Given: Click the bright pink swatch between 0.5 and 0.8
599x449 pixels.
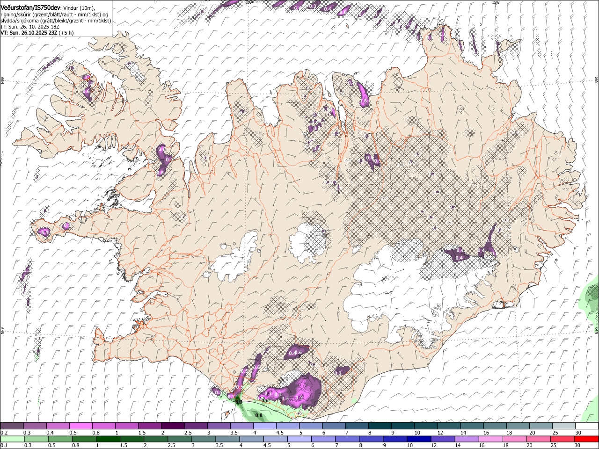Looking at the screenshot, I should click(x=81, y=426).
